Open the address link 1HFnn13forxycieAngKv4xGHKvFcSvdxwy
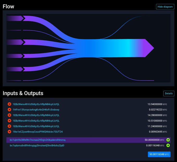Screen dimensions: 177x162 click(x=36, y=110)
